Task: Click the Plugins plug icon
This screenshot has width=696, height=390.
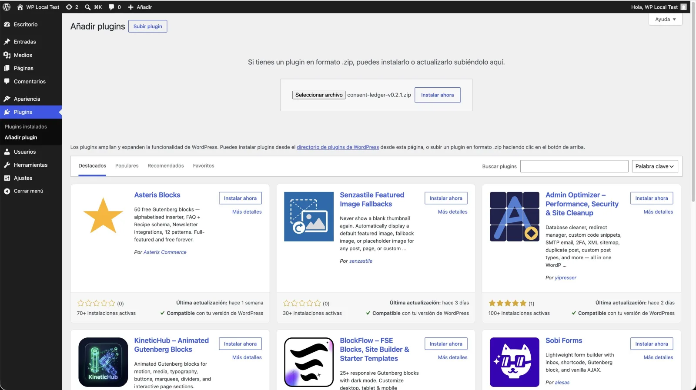Action: coord(7,112)
